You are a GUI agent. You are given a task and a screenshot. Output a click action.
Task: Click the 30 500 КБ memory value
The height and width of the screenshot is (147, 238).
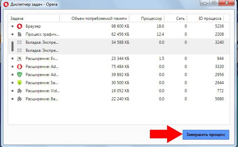tap(120, 83)
